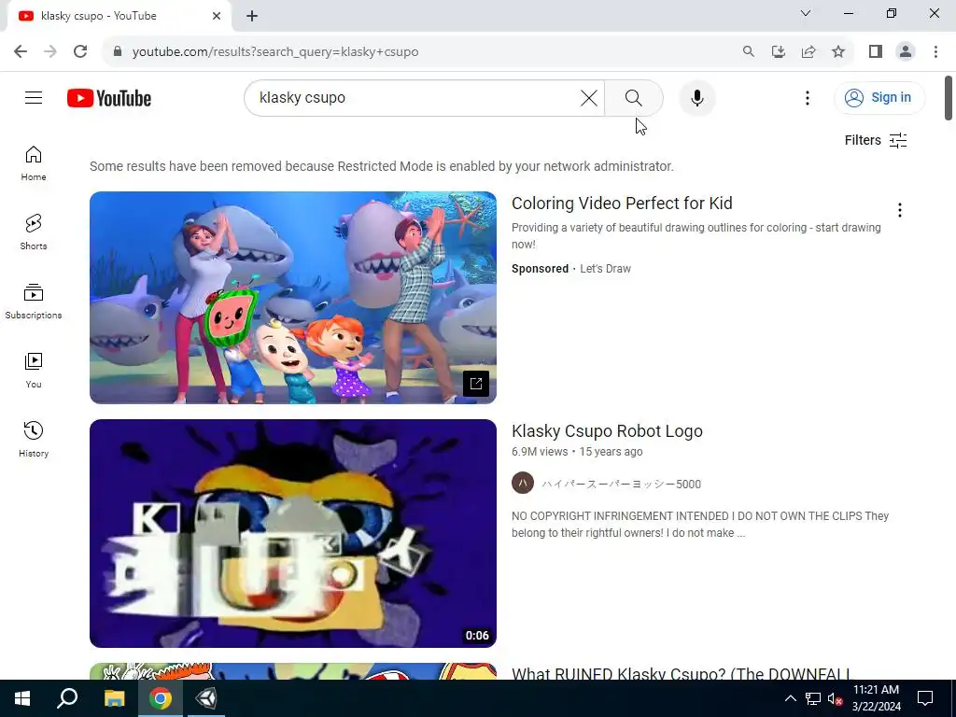Open a new browser tab
Image resolution: width=956 pixels, height=717 pixels.
click(252, 16)
